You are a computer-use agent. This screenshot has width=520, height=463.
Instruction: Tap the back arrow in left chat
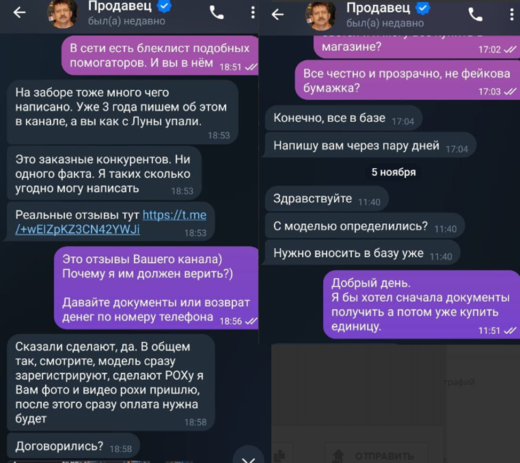click(19, 12)
